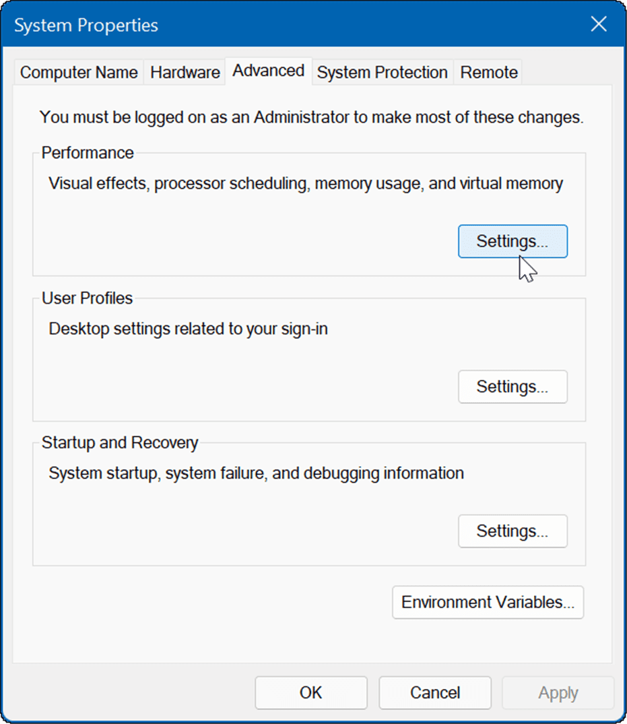Close the System Properties window
627x724 pixels.
(x=598, y=24)
